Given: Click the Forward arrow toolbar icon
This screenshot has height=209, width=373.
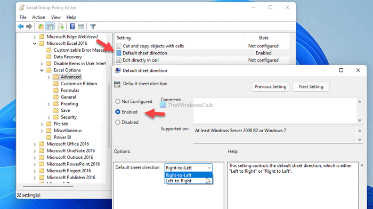Looking at the screenshot, I should tap(29, 27).
